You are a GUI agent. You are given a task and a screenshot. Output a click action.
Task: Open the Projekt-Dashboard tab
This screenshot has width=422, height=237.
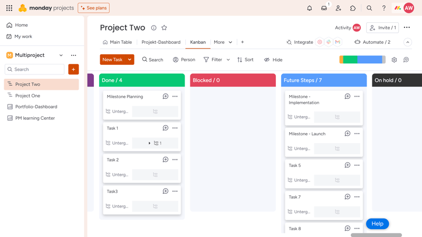(x=161, y=42)
